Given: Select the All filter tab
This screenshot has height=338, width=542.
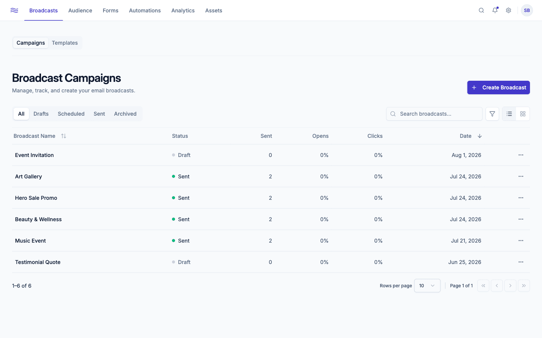Looking at the screenshot, I should (21, 114).
